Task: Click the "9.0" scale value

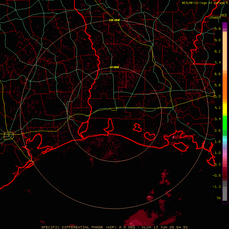Action: point(218,40)
